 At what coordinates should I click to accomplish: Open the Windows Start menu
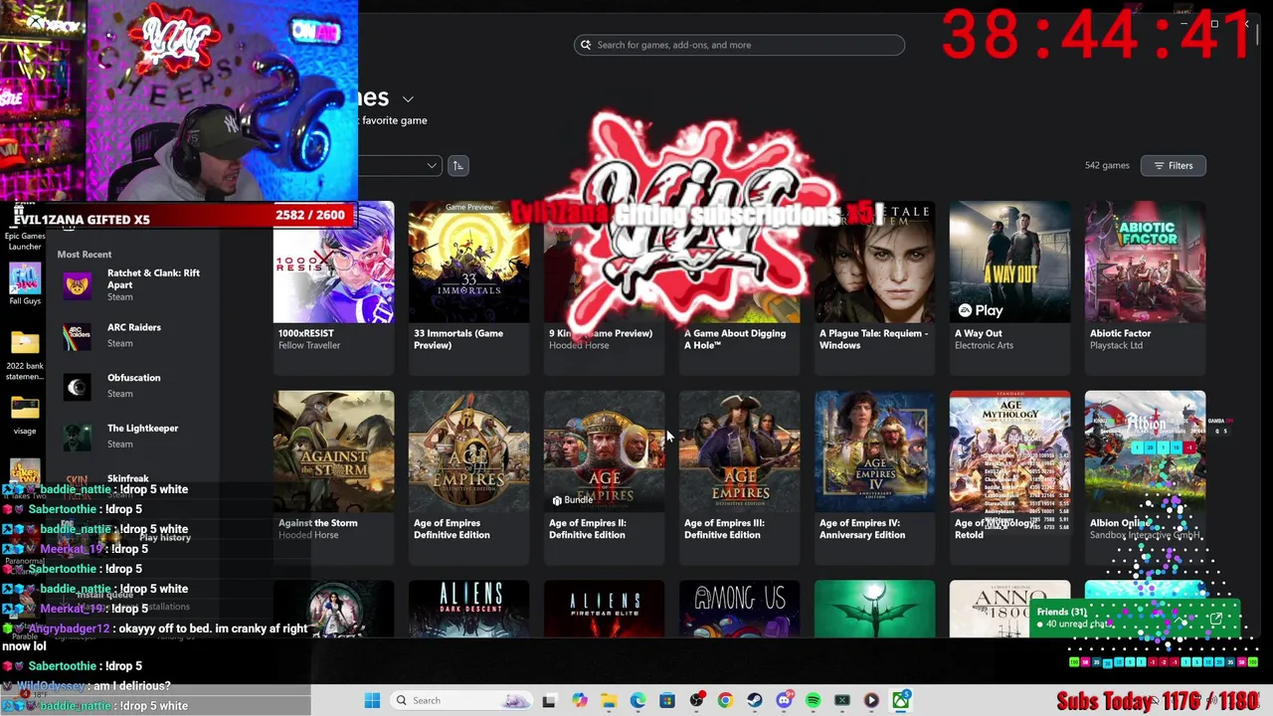pyautogui.click(x=372, y=700)
